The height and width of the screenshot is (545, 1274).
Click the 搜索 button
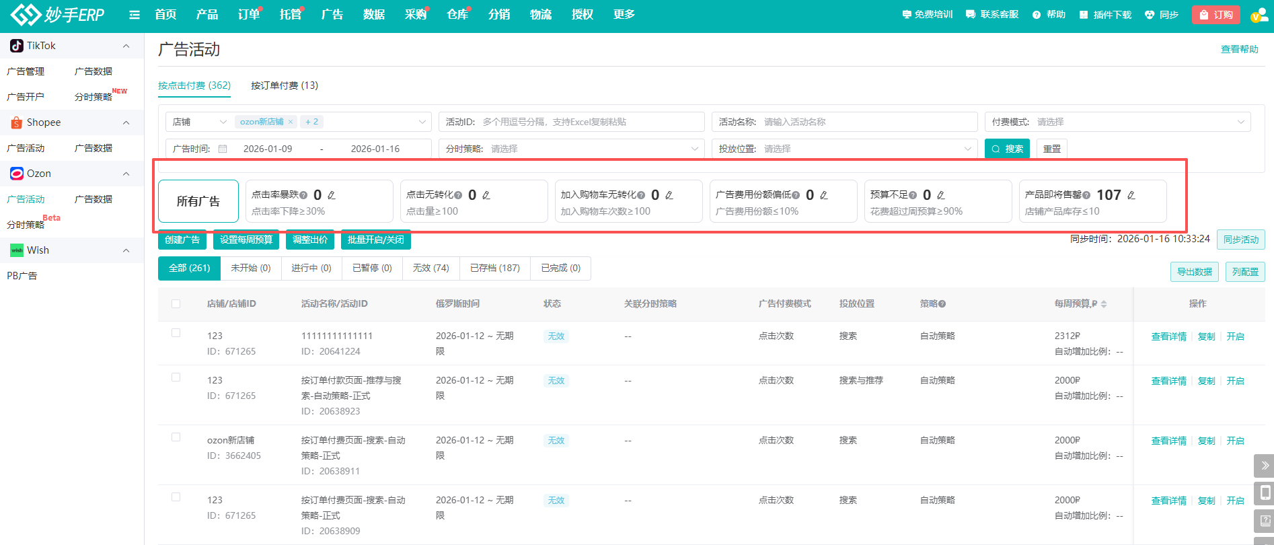[1008, 149]
